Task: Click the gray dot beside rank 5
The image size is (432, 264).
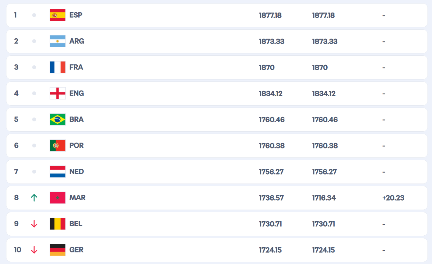Action: click(34, 119)
